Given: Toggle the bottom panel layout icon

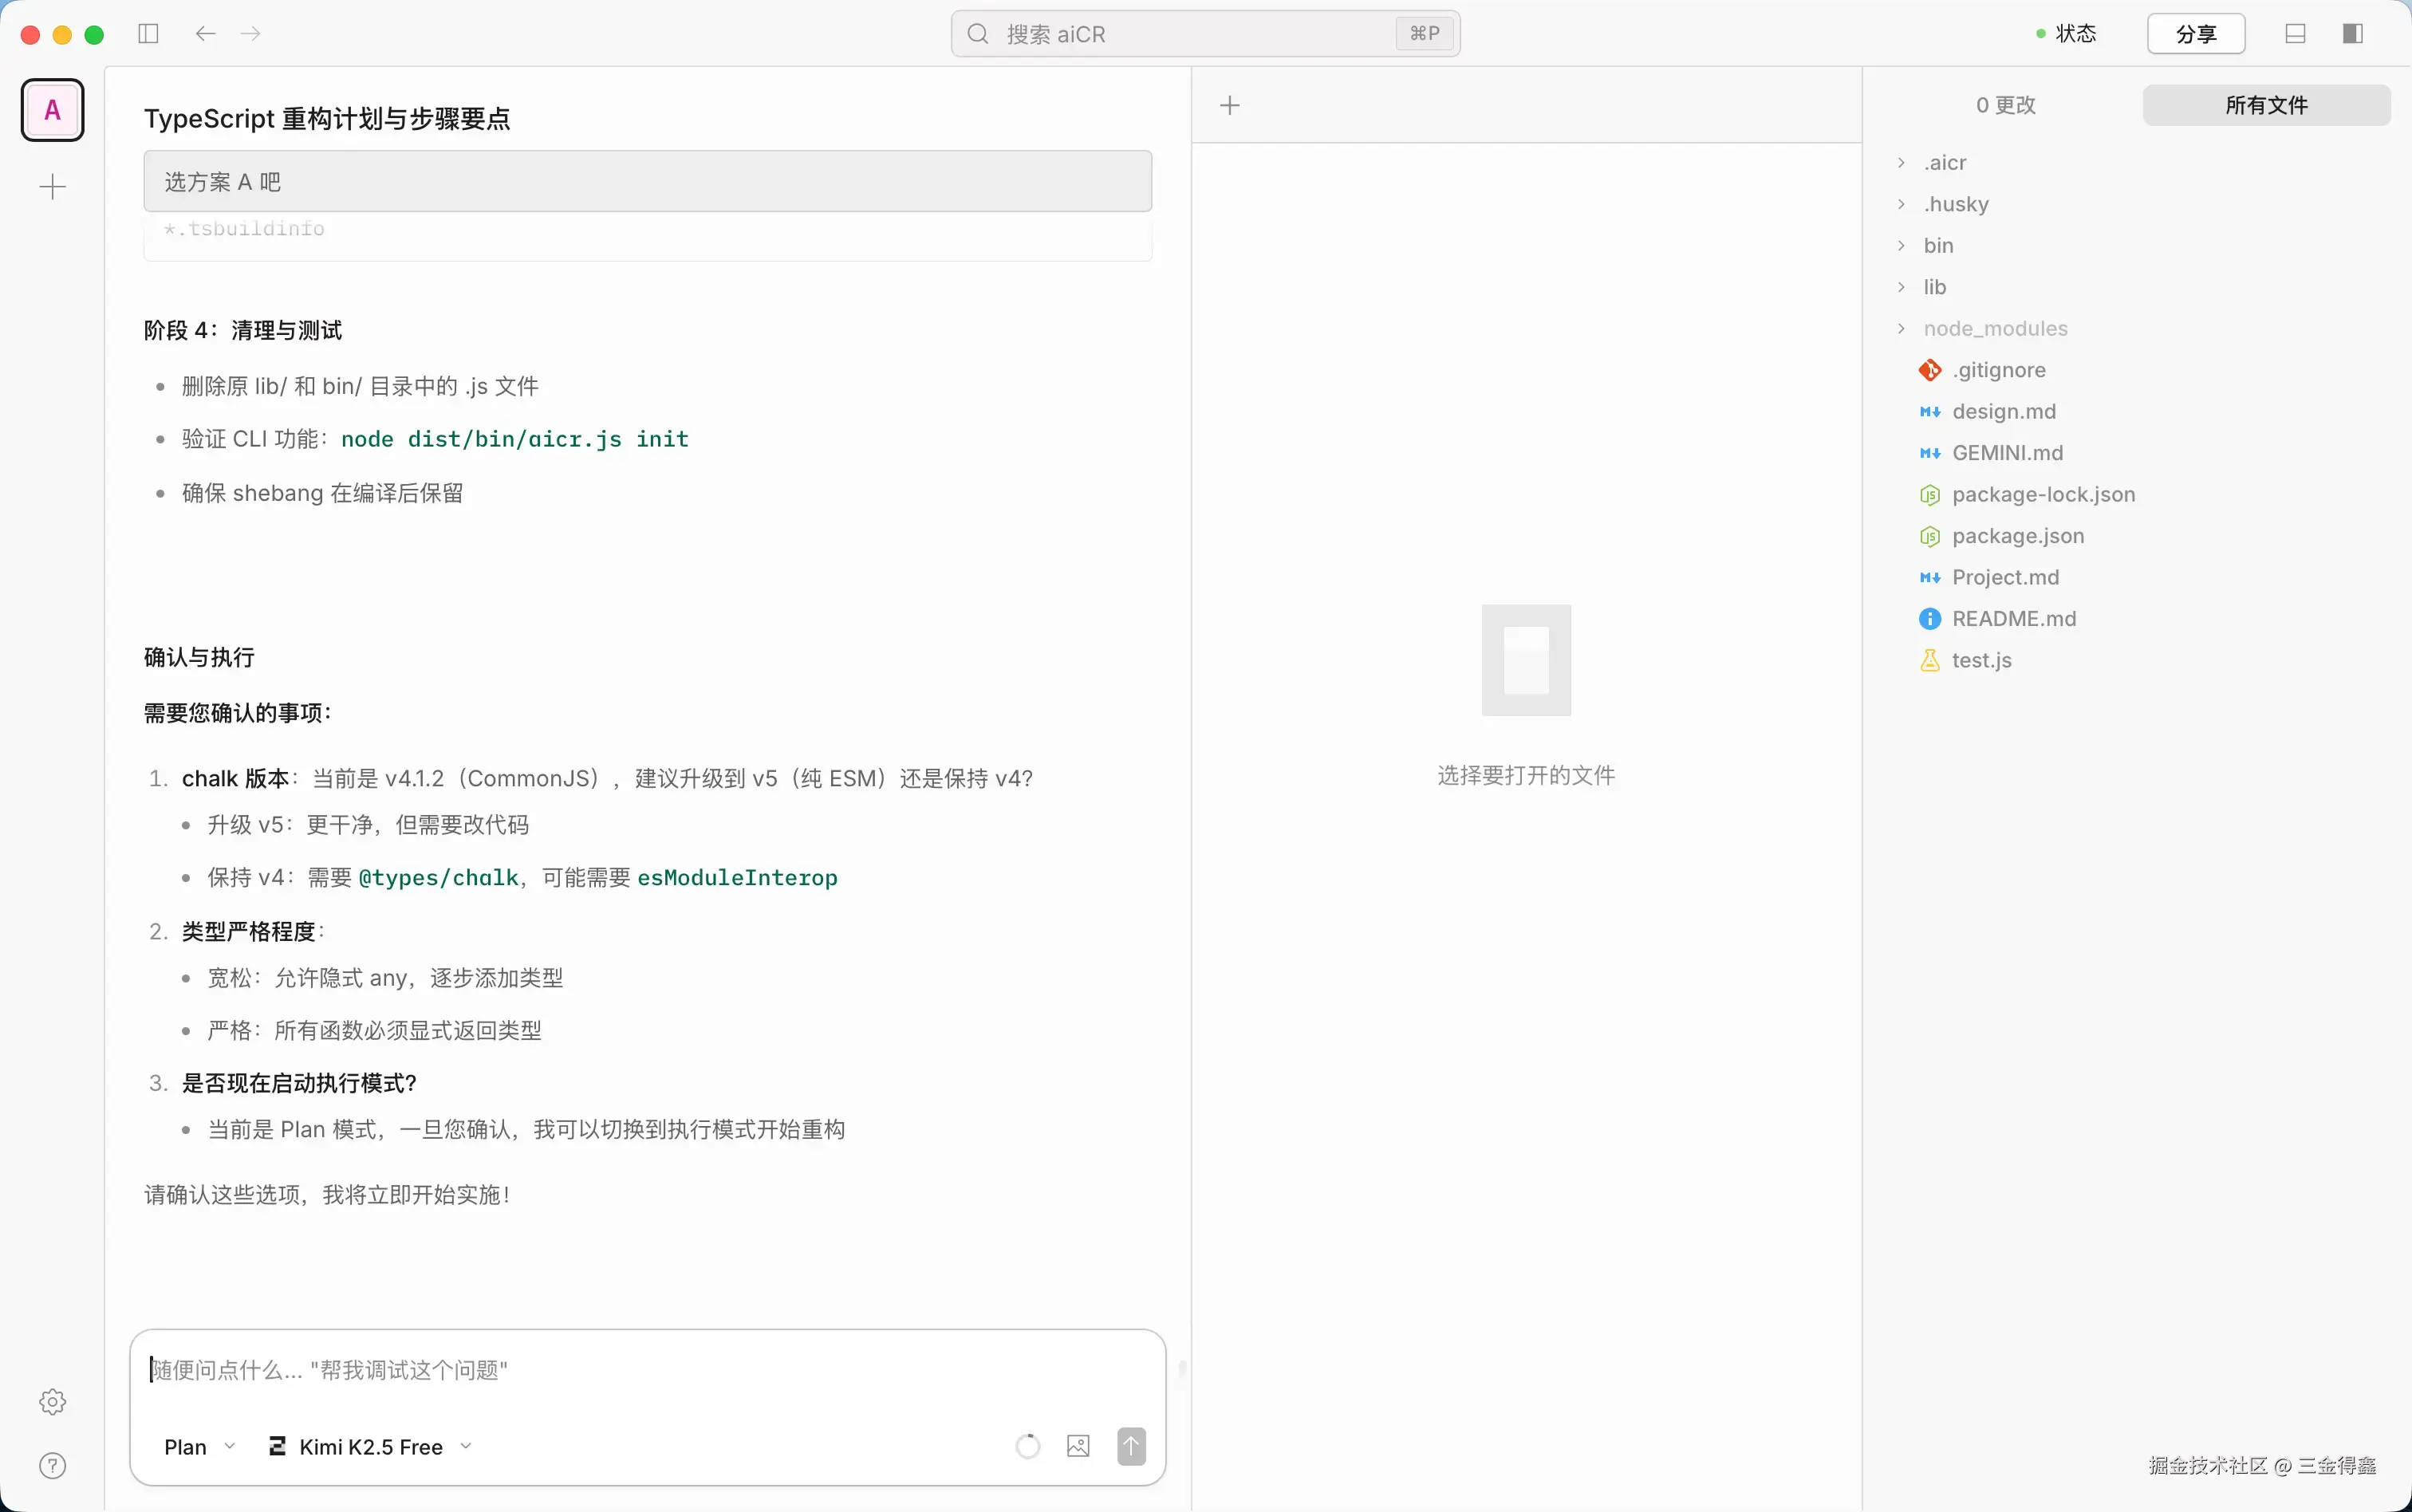Looking at the screenshot, I should coord(2295,34).
